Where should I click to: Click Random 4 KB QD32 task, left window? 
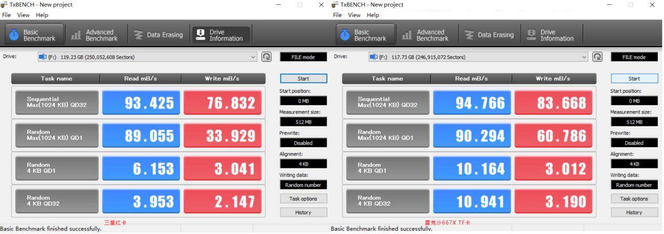coord(57,200)
